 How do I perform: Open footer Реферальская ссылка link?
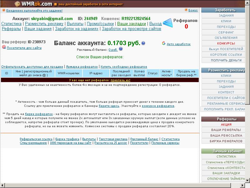click(36, 139)
